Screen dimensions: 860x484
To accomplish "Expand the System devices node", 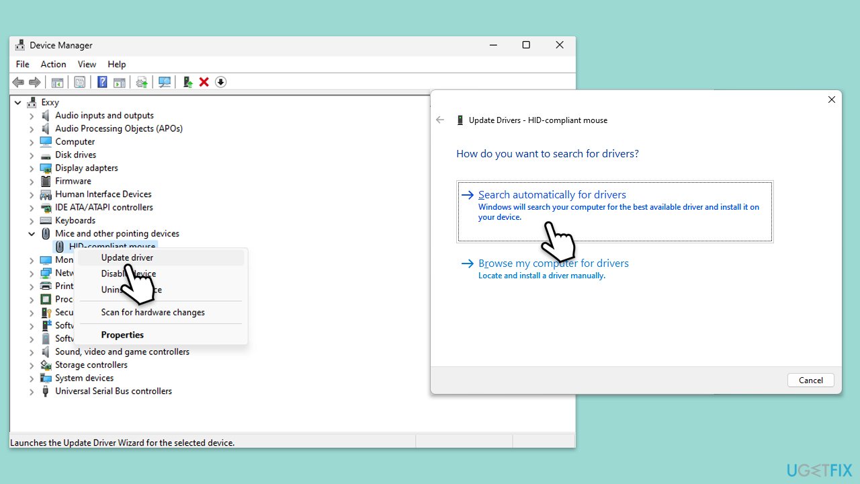I will tap(31, 378).
